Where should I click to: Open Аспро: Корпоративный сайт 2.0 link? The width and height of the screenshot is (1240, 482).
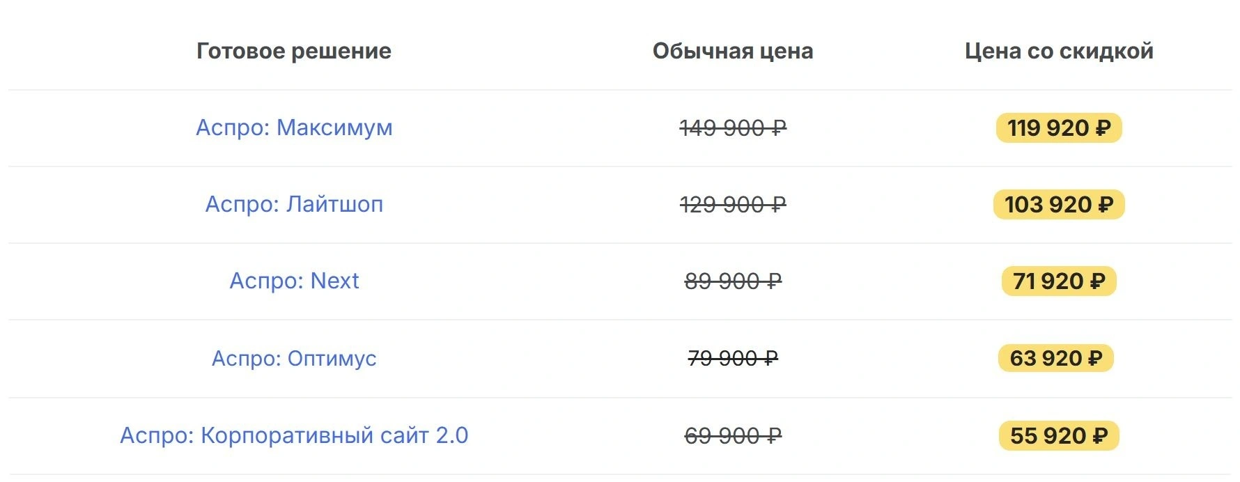point(294,435)
